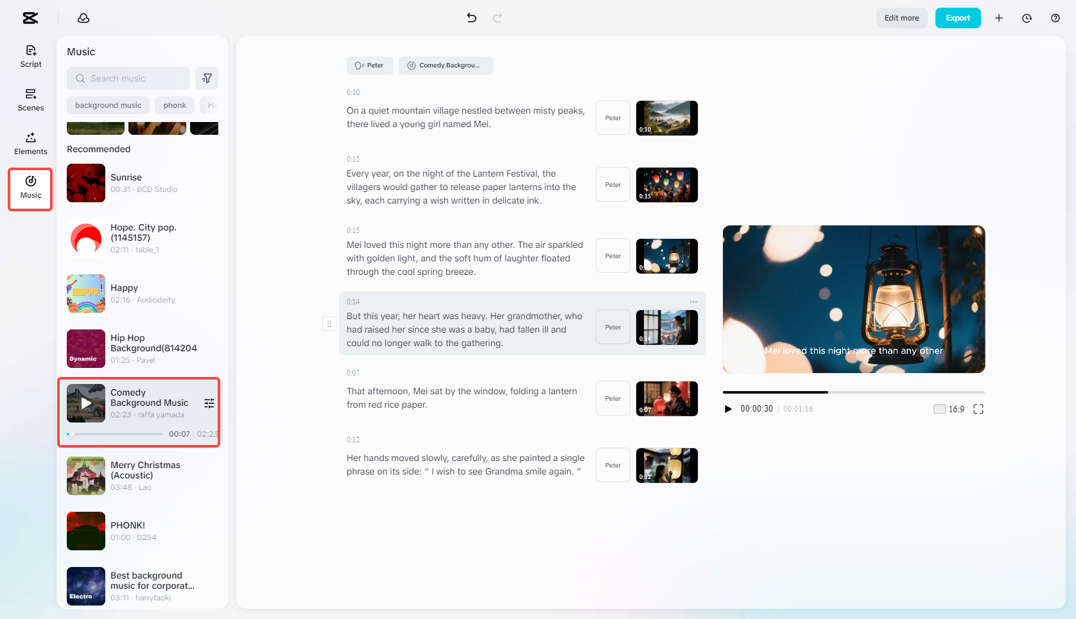
Task: Select the Music panel in the sidebar
Action: (x=30, y=188)
